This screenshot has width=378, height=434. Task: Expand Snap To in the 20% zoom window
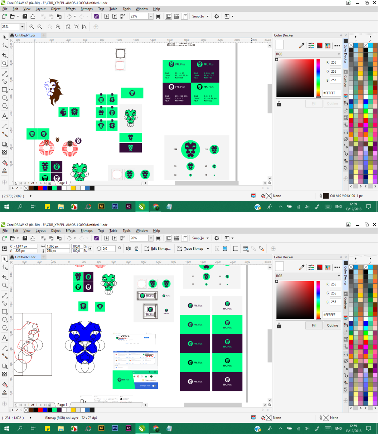click(208, 238)
